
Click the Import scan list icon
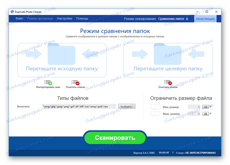(48, 82)
